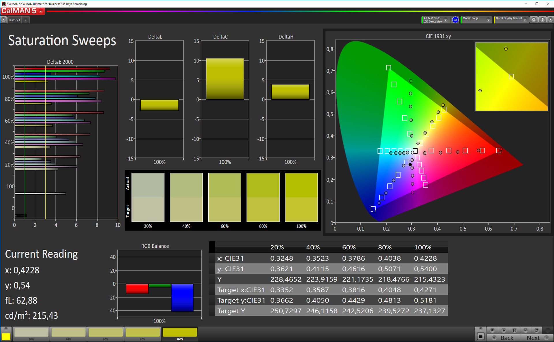
Task: Open the Mobile Forge source dropdown
Action: [x=488, y=20]
